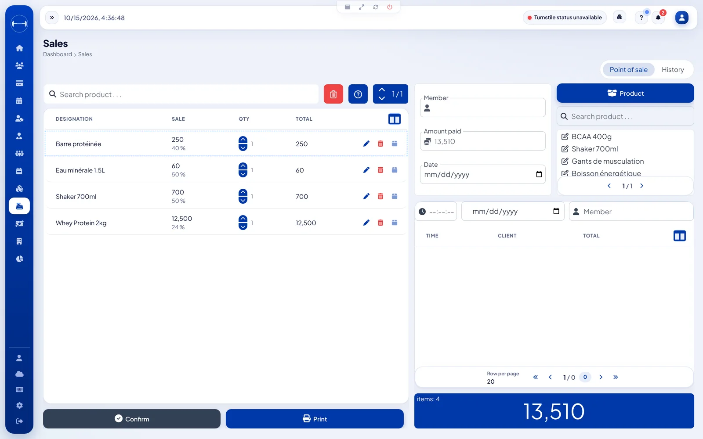Edit the Whey Protein 2kg row

[366, 223]
